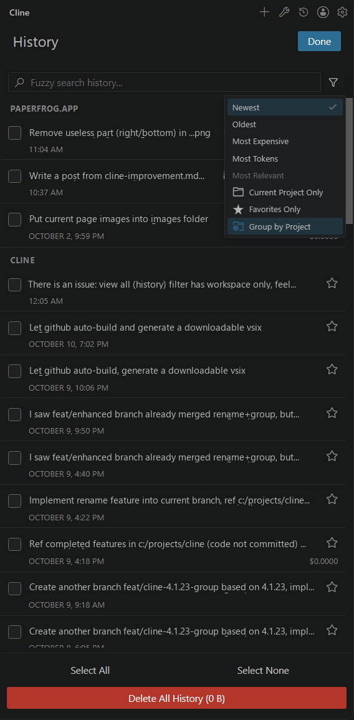
Task: Star "Let github auto-build and generate" task
Action: pyautogui.click(x=332, y=326)
